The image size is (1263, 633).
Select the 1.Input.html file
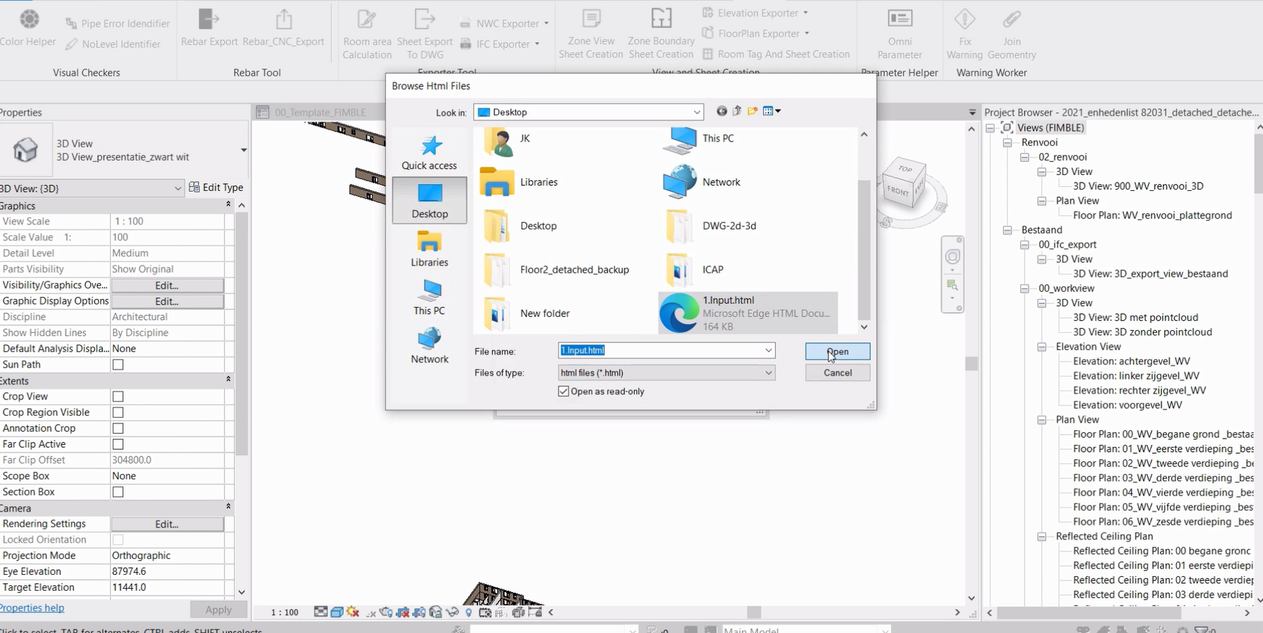point(748,313)
